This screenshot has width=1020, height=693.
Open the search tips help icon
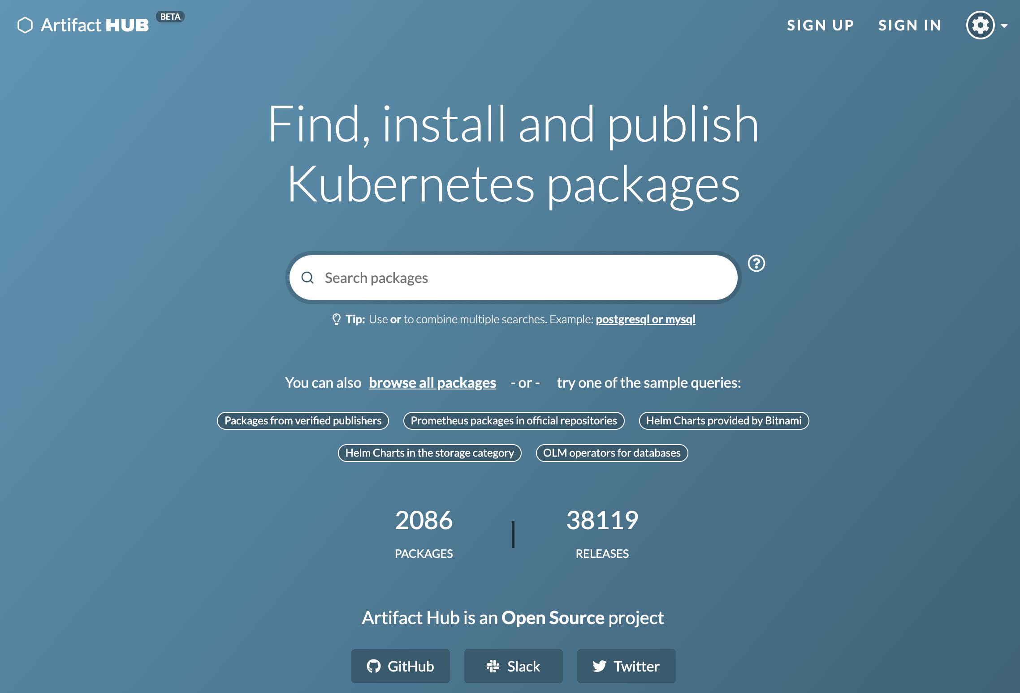[x=756, y=263]
